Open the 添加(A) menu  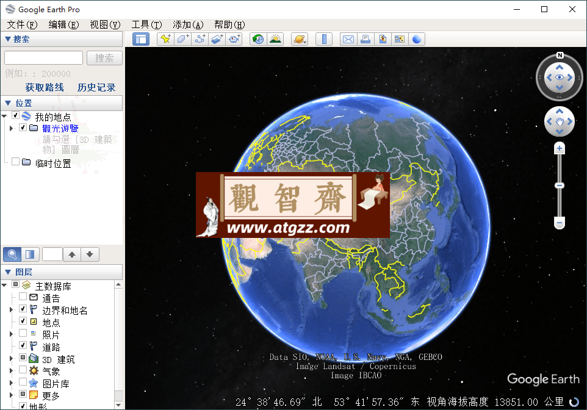pos(188,25)
